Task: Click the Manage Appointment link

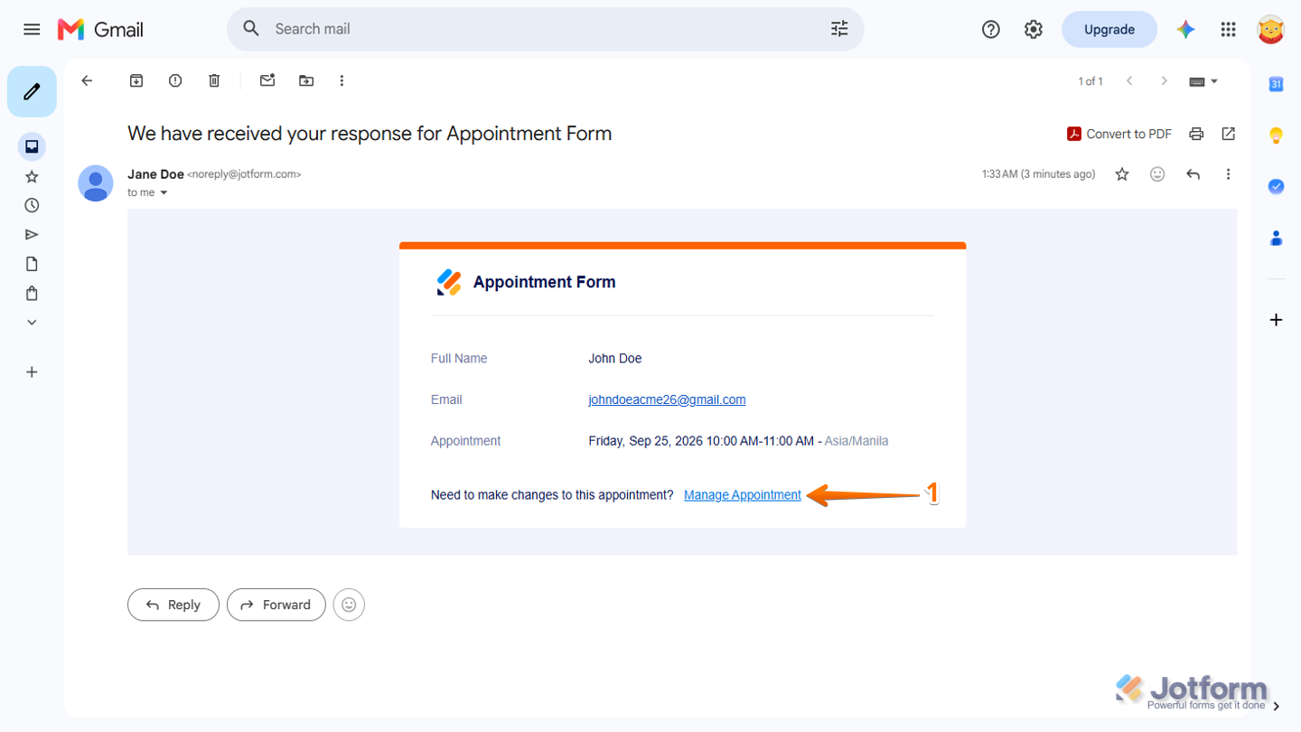Action: coord(743,495)
